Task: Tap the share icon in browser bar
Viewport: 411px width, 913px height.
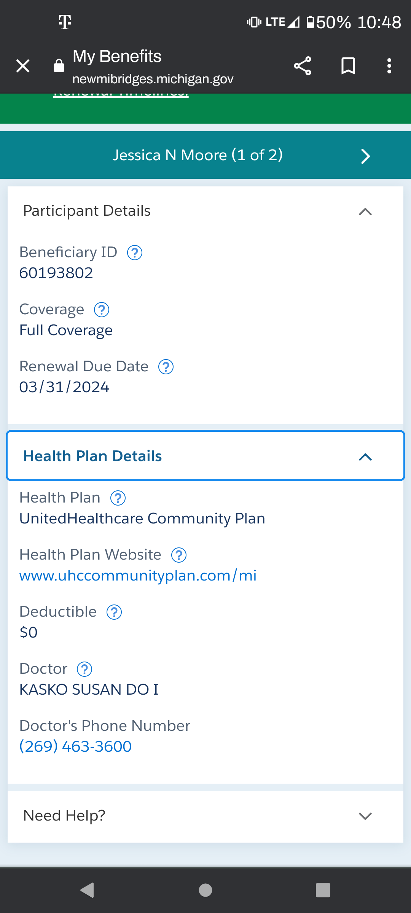Action: click(303, 66)
